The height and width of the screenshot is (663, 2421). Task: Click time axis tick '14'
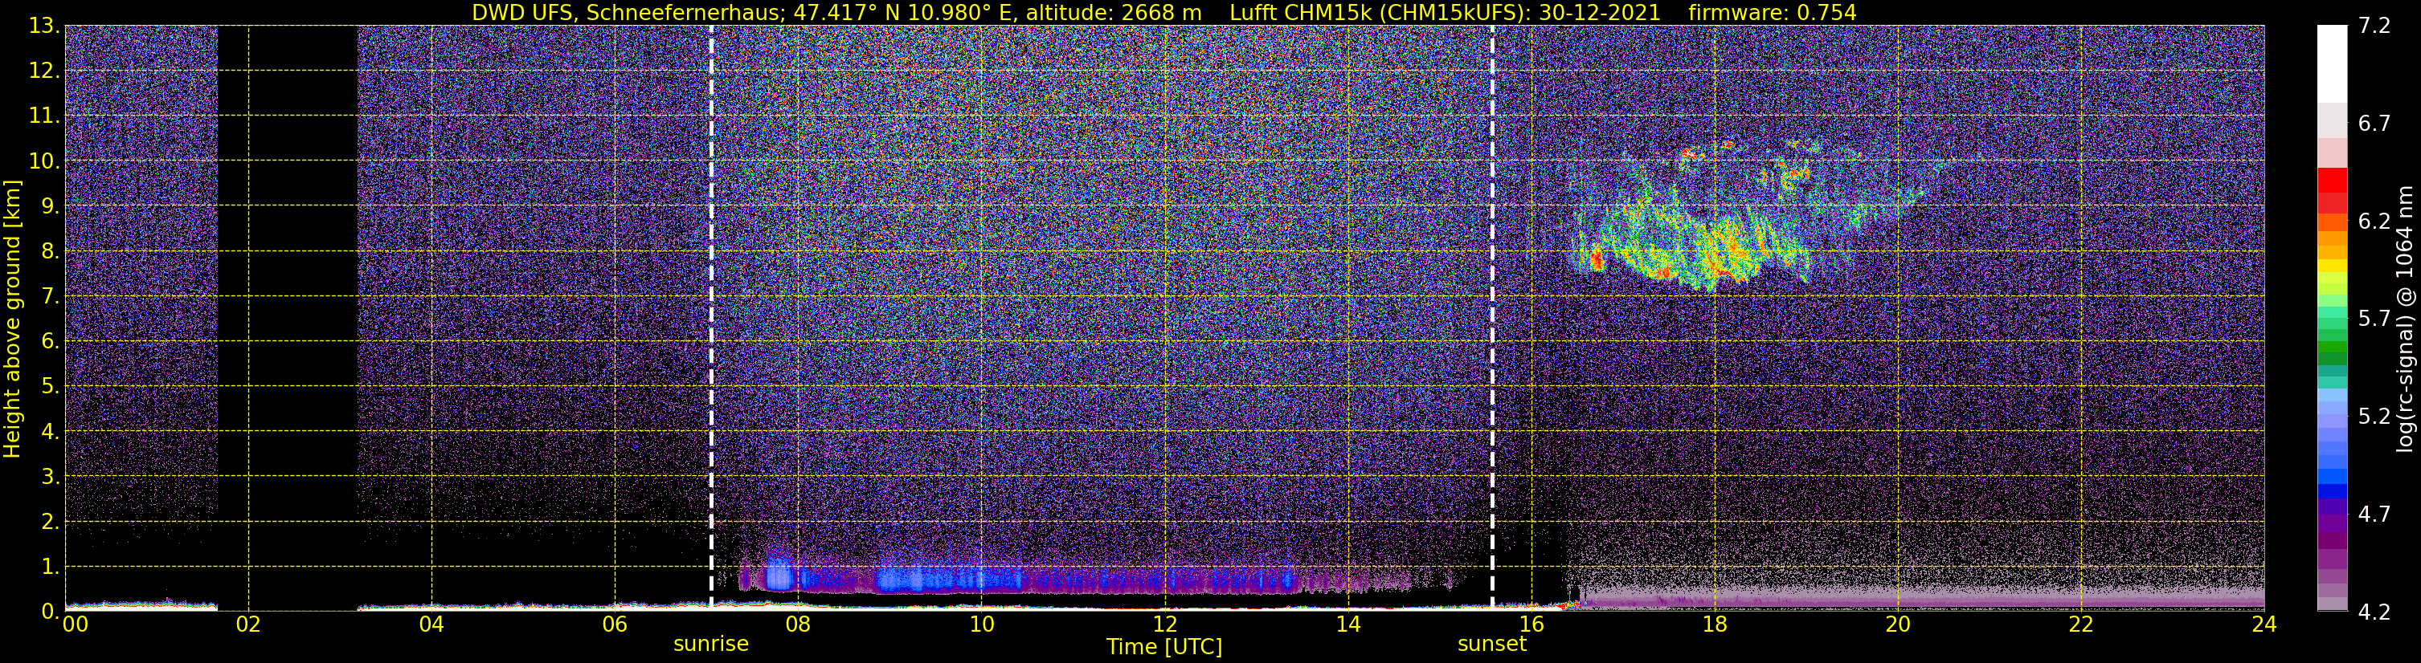[1347, 624]
